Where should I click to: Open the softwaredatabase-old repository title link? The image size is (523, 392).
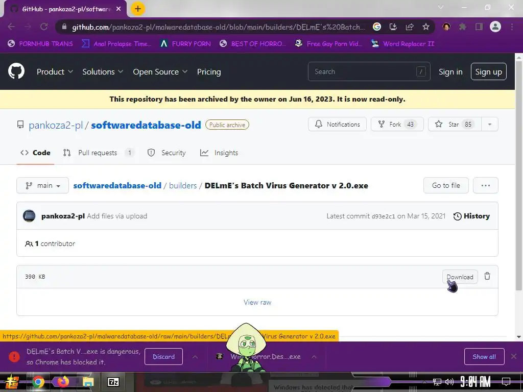[x=146, y=125]
